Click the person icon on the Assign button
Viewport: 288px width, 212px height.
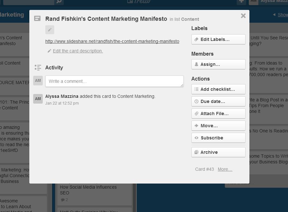196,64
